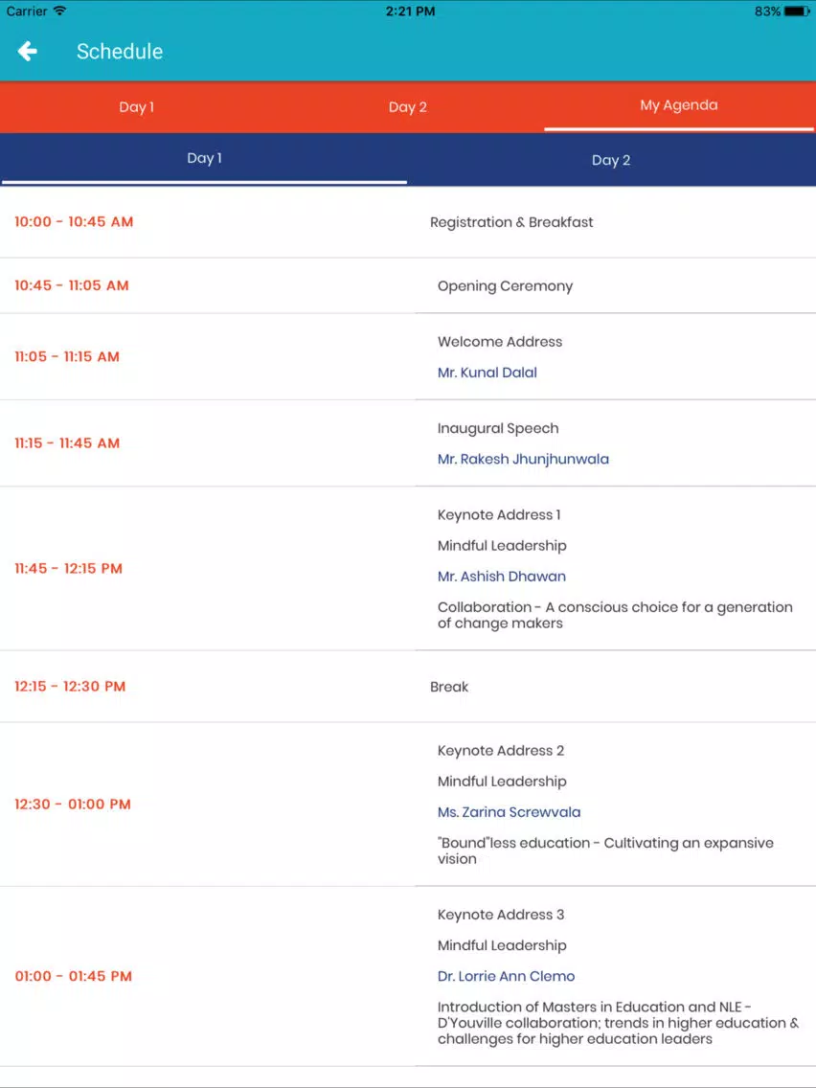Image resolution: width=816 pixels, height=1088 pixels.
Task: Tap the 10:45 - 11:05 AM time slot
Action: (x=72, y=285)
